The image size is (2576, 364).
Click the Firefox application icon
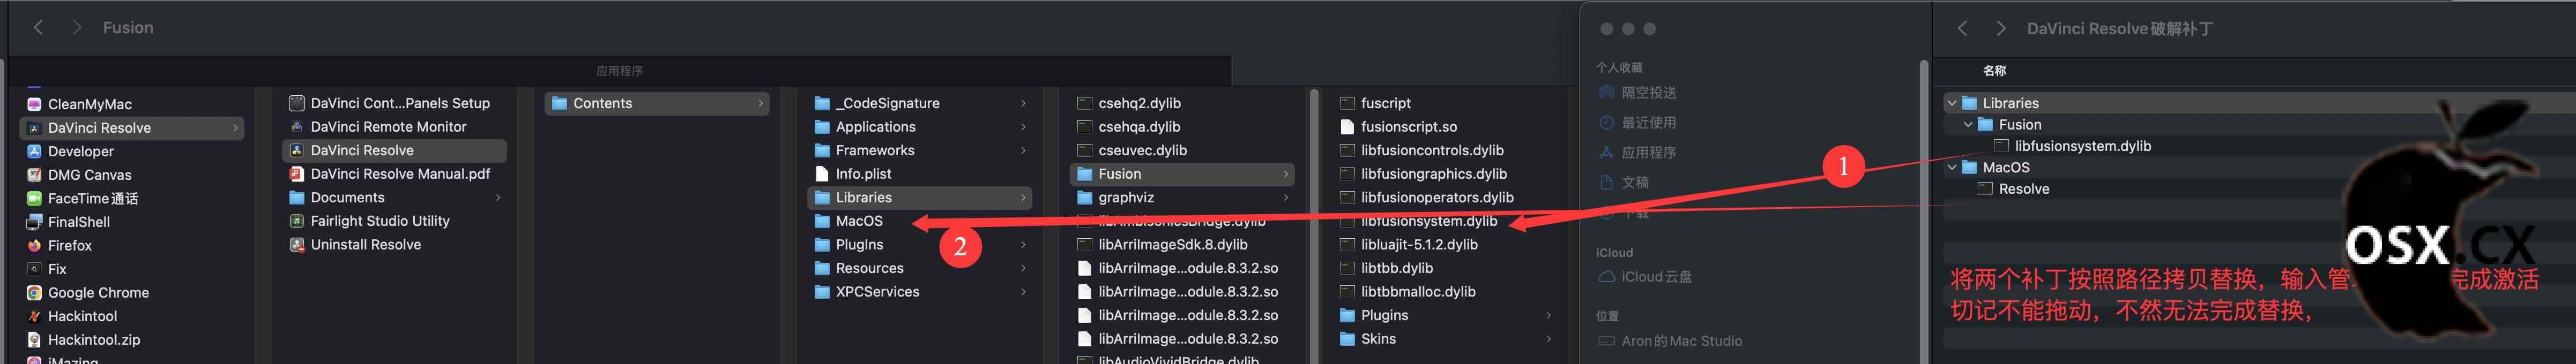(x=34, y=245)
